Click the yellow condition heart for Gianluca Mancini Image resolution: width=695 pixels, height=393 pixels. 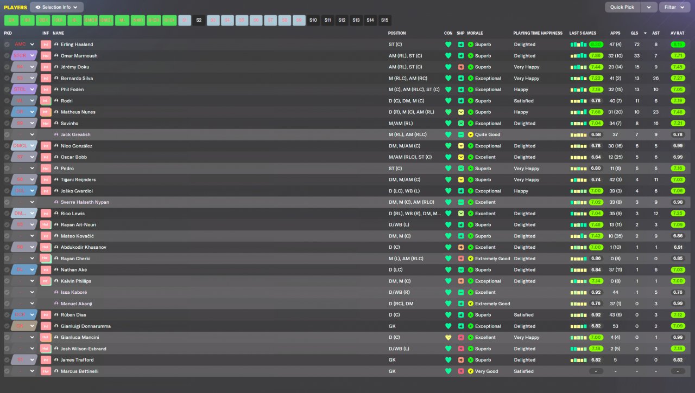tap(448, 337)
